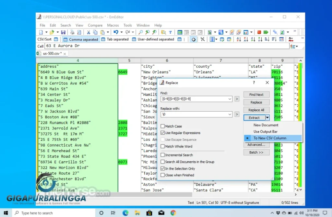Click the Abc spell-check icon
This screenshot has width=332, height=217.
291,39
